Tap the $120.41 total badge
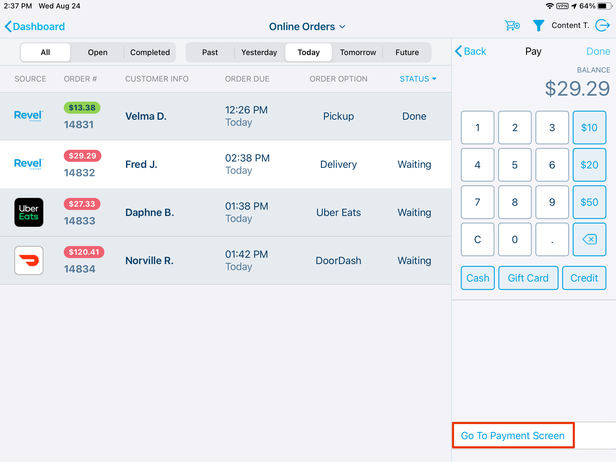This screenshot has height=462, width=616. tap(84, 252)
